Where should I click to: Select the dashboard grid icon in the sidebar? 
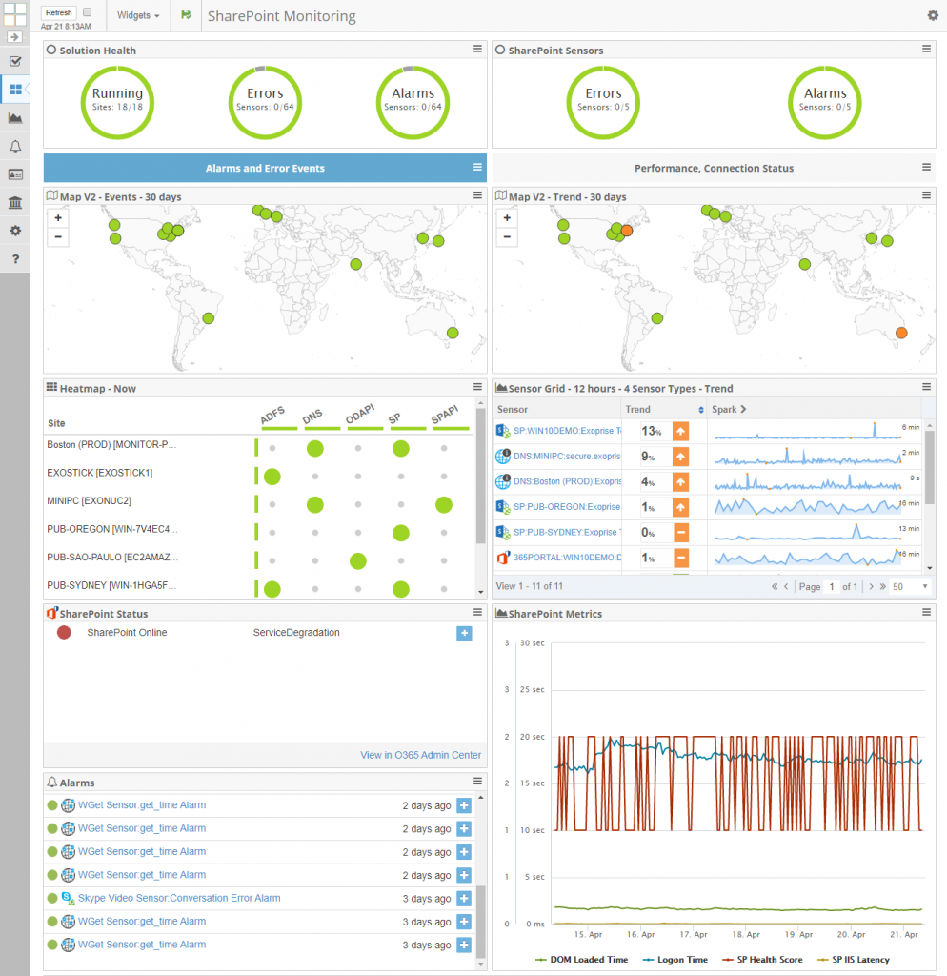point(14,89)
